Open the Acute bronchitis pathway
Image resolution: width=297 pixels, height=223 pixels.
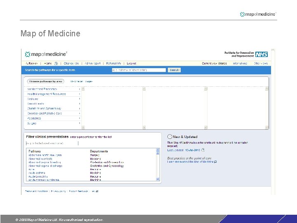pos(38,177)
